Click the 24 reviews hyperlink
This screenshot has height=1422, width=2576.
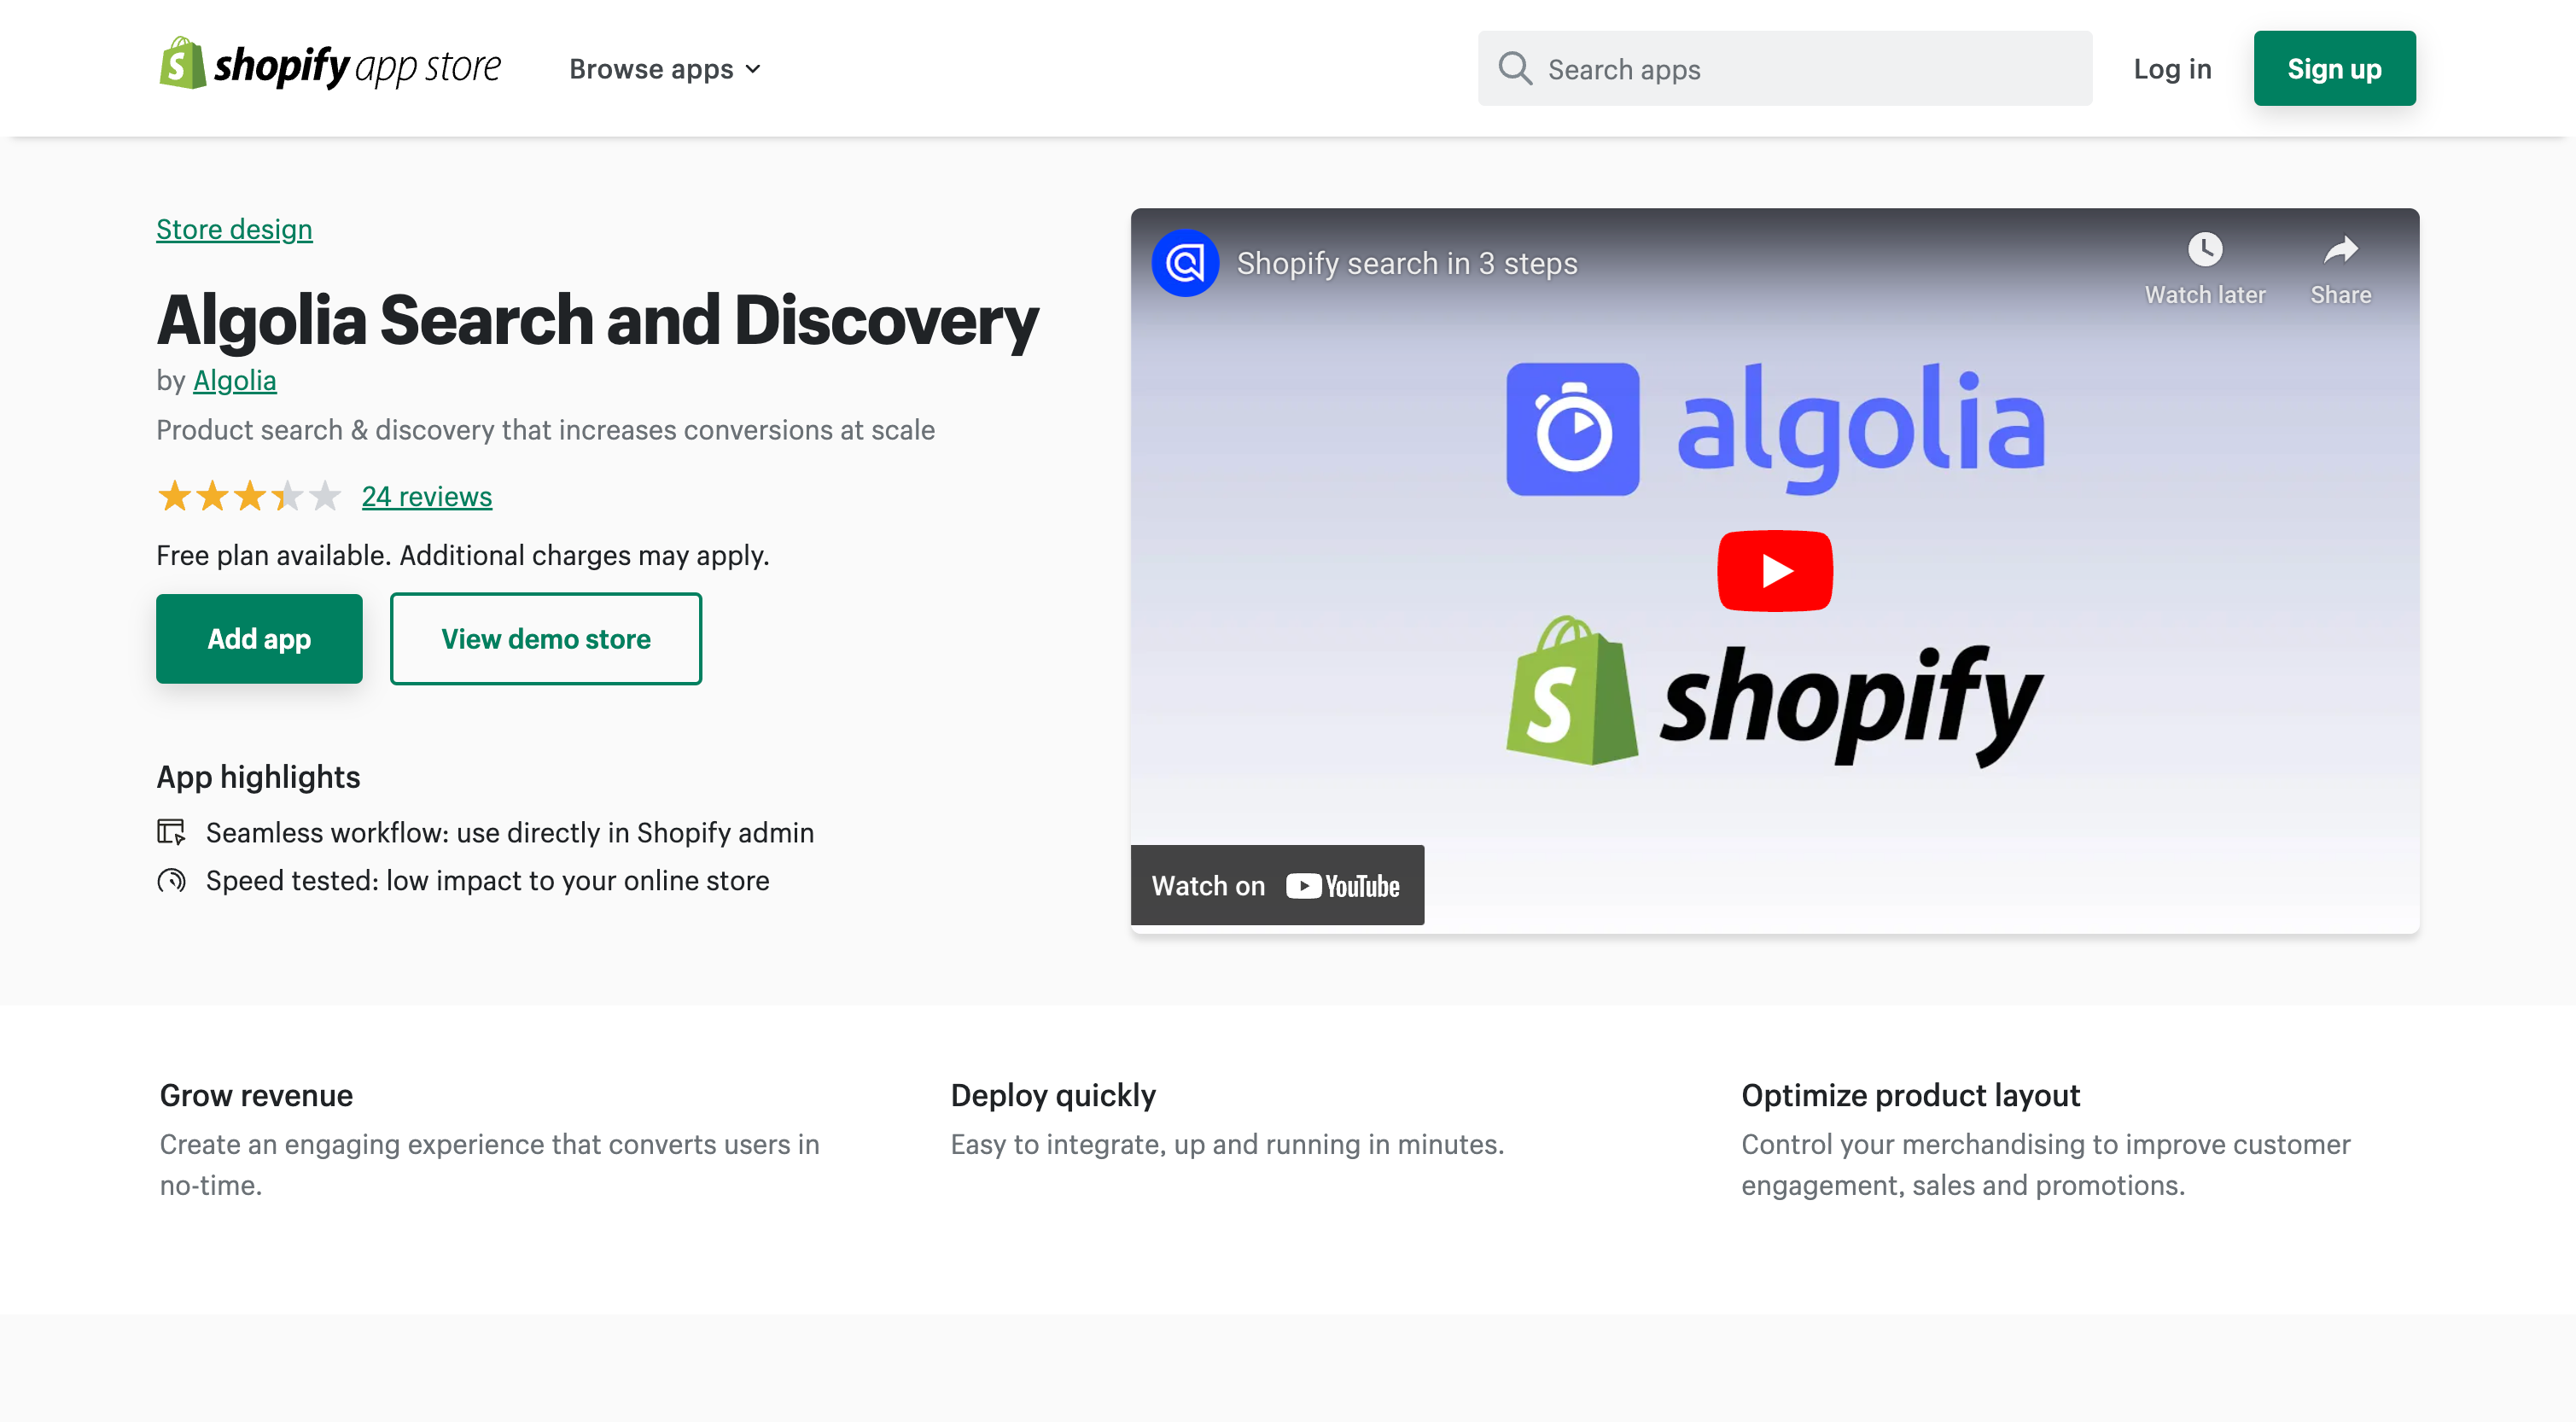tap(426, 496)
